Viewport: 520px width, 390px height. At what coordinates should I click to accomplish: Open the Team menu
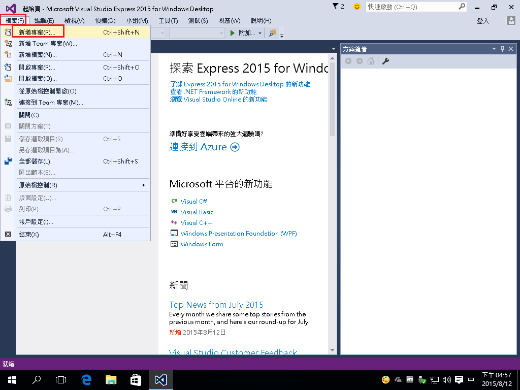137,20
